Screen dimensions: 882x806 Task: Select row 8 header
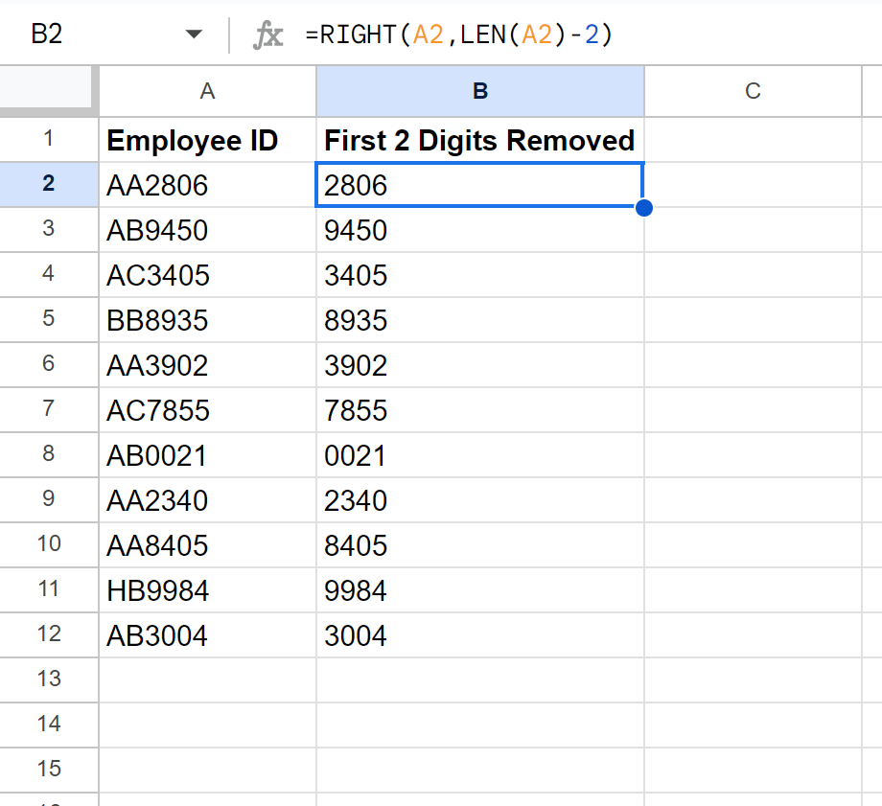(49, 454)
